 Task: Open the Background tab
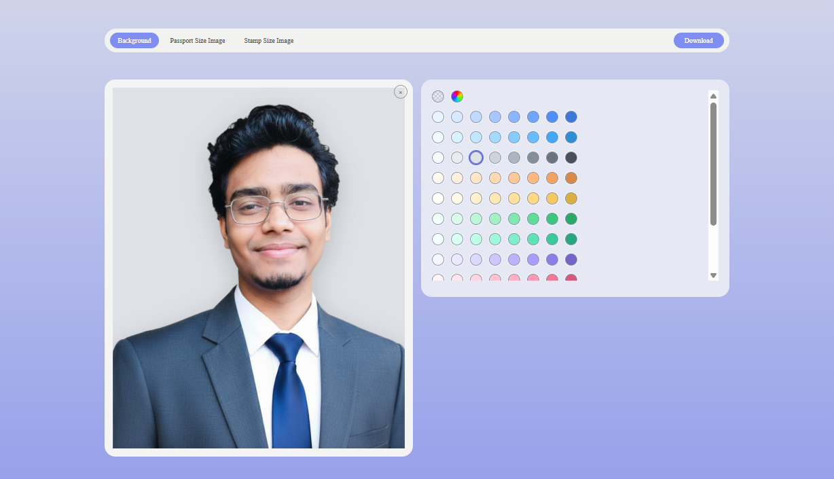pyautogui.click(x=134, y=41)
